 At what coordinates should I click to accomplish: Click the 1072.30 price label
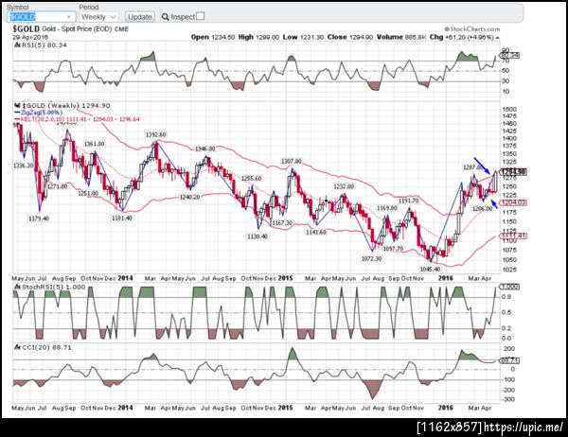pyautogui.click(x=371, y=258)
